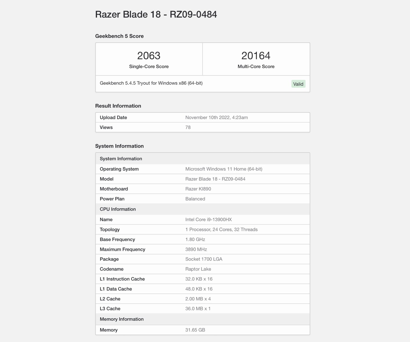Click the Operating System label
Image resolution: width=410 pixels, height=342 pixels.
tap(119, 169)
